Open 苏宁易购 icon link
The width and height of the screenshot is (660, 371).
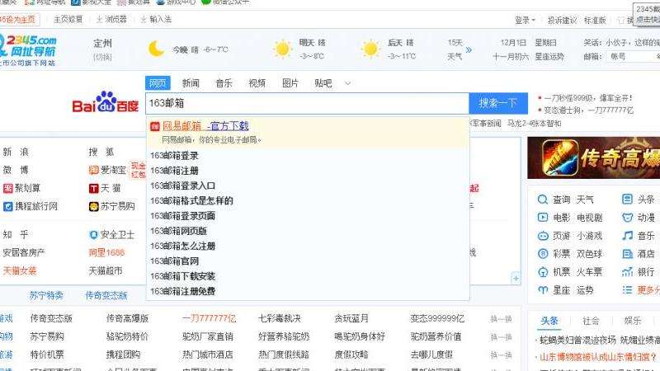93,206
